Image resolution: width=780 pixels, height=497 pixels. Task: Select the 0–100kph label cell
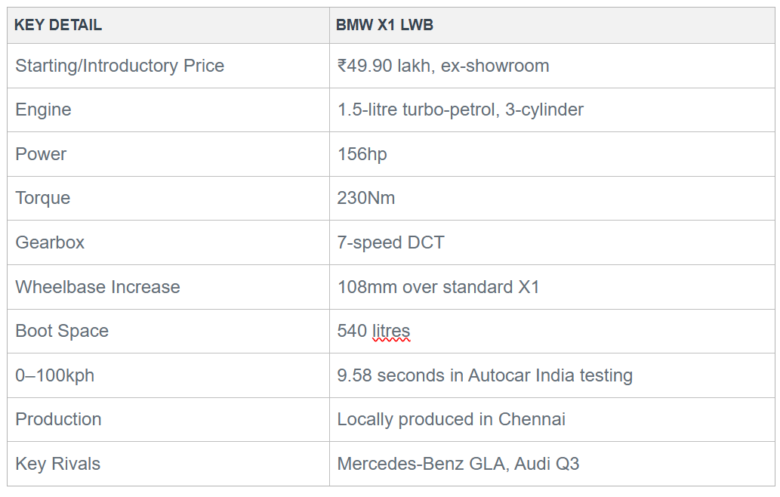pos(168,375)
